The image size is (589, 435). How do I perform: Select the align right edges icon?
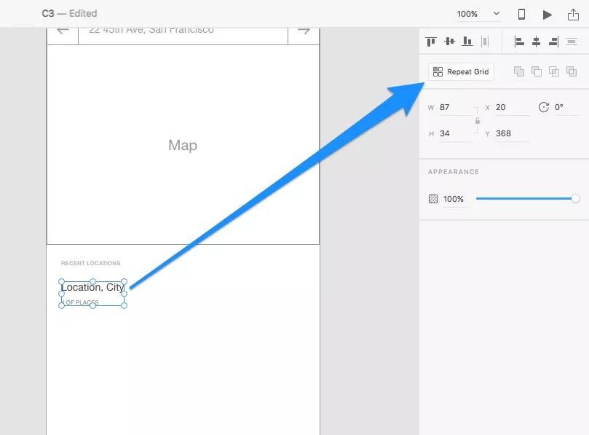click(x=553, y=42)
